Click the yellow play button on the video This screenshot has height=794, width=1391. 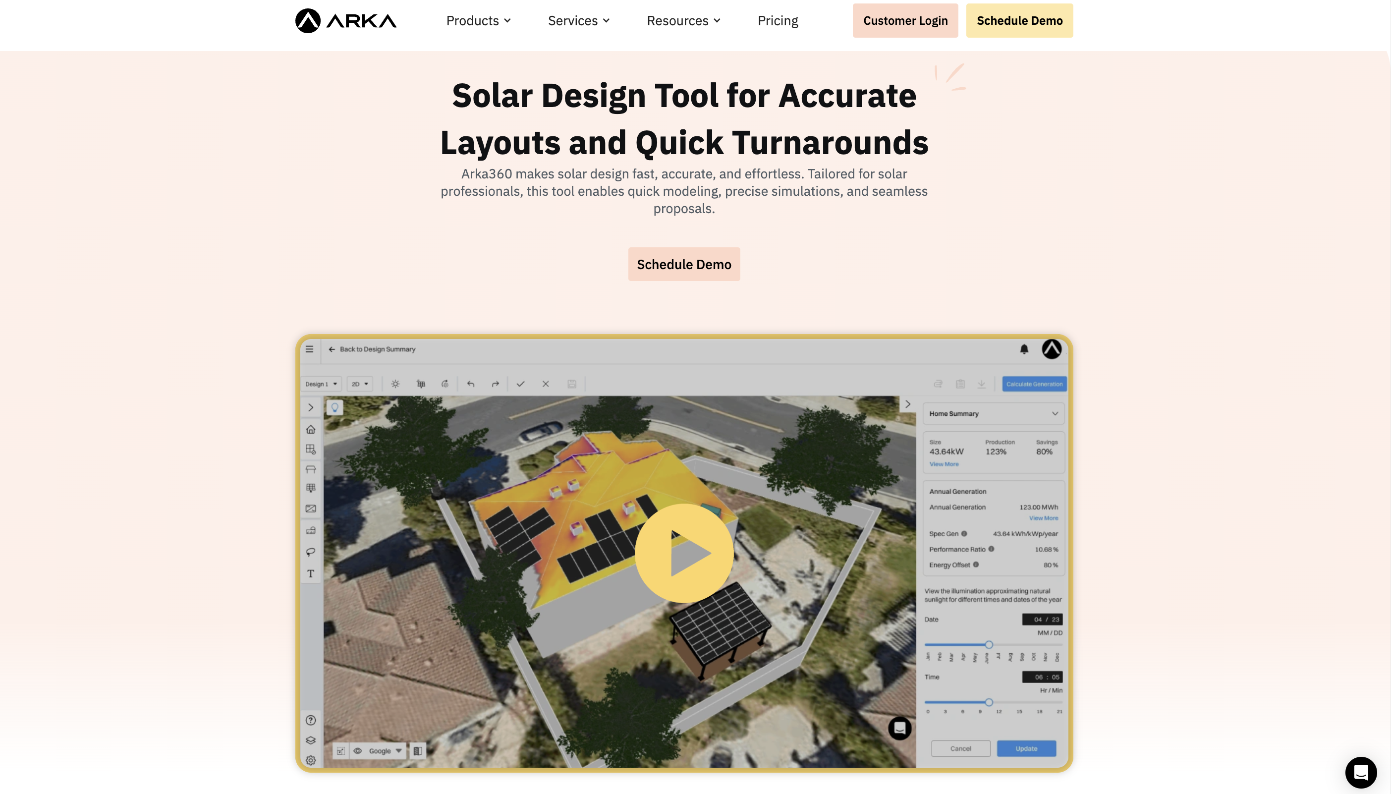pos(684,553)
